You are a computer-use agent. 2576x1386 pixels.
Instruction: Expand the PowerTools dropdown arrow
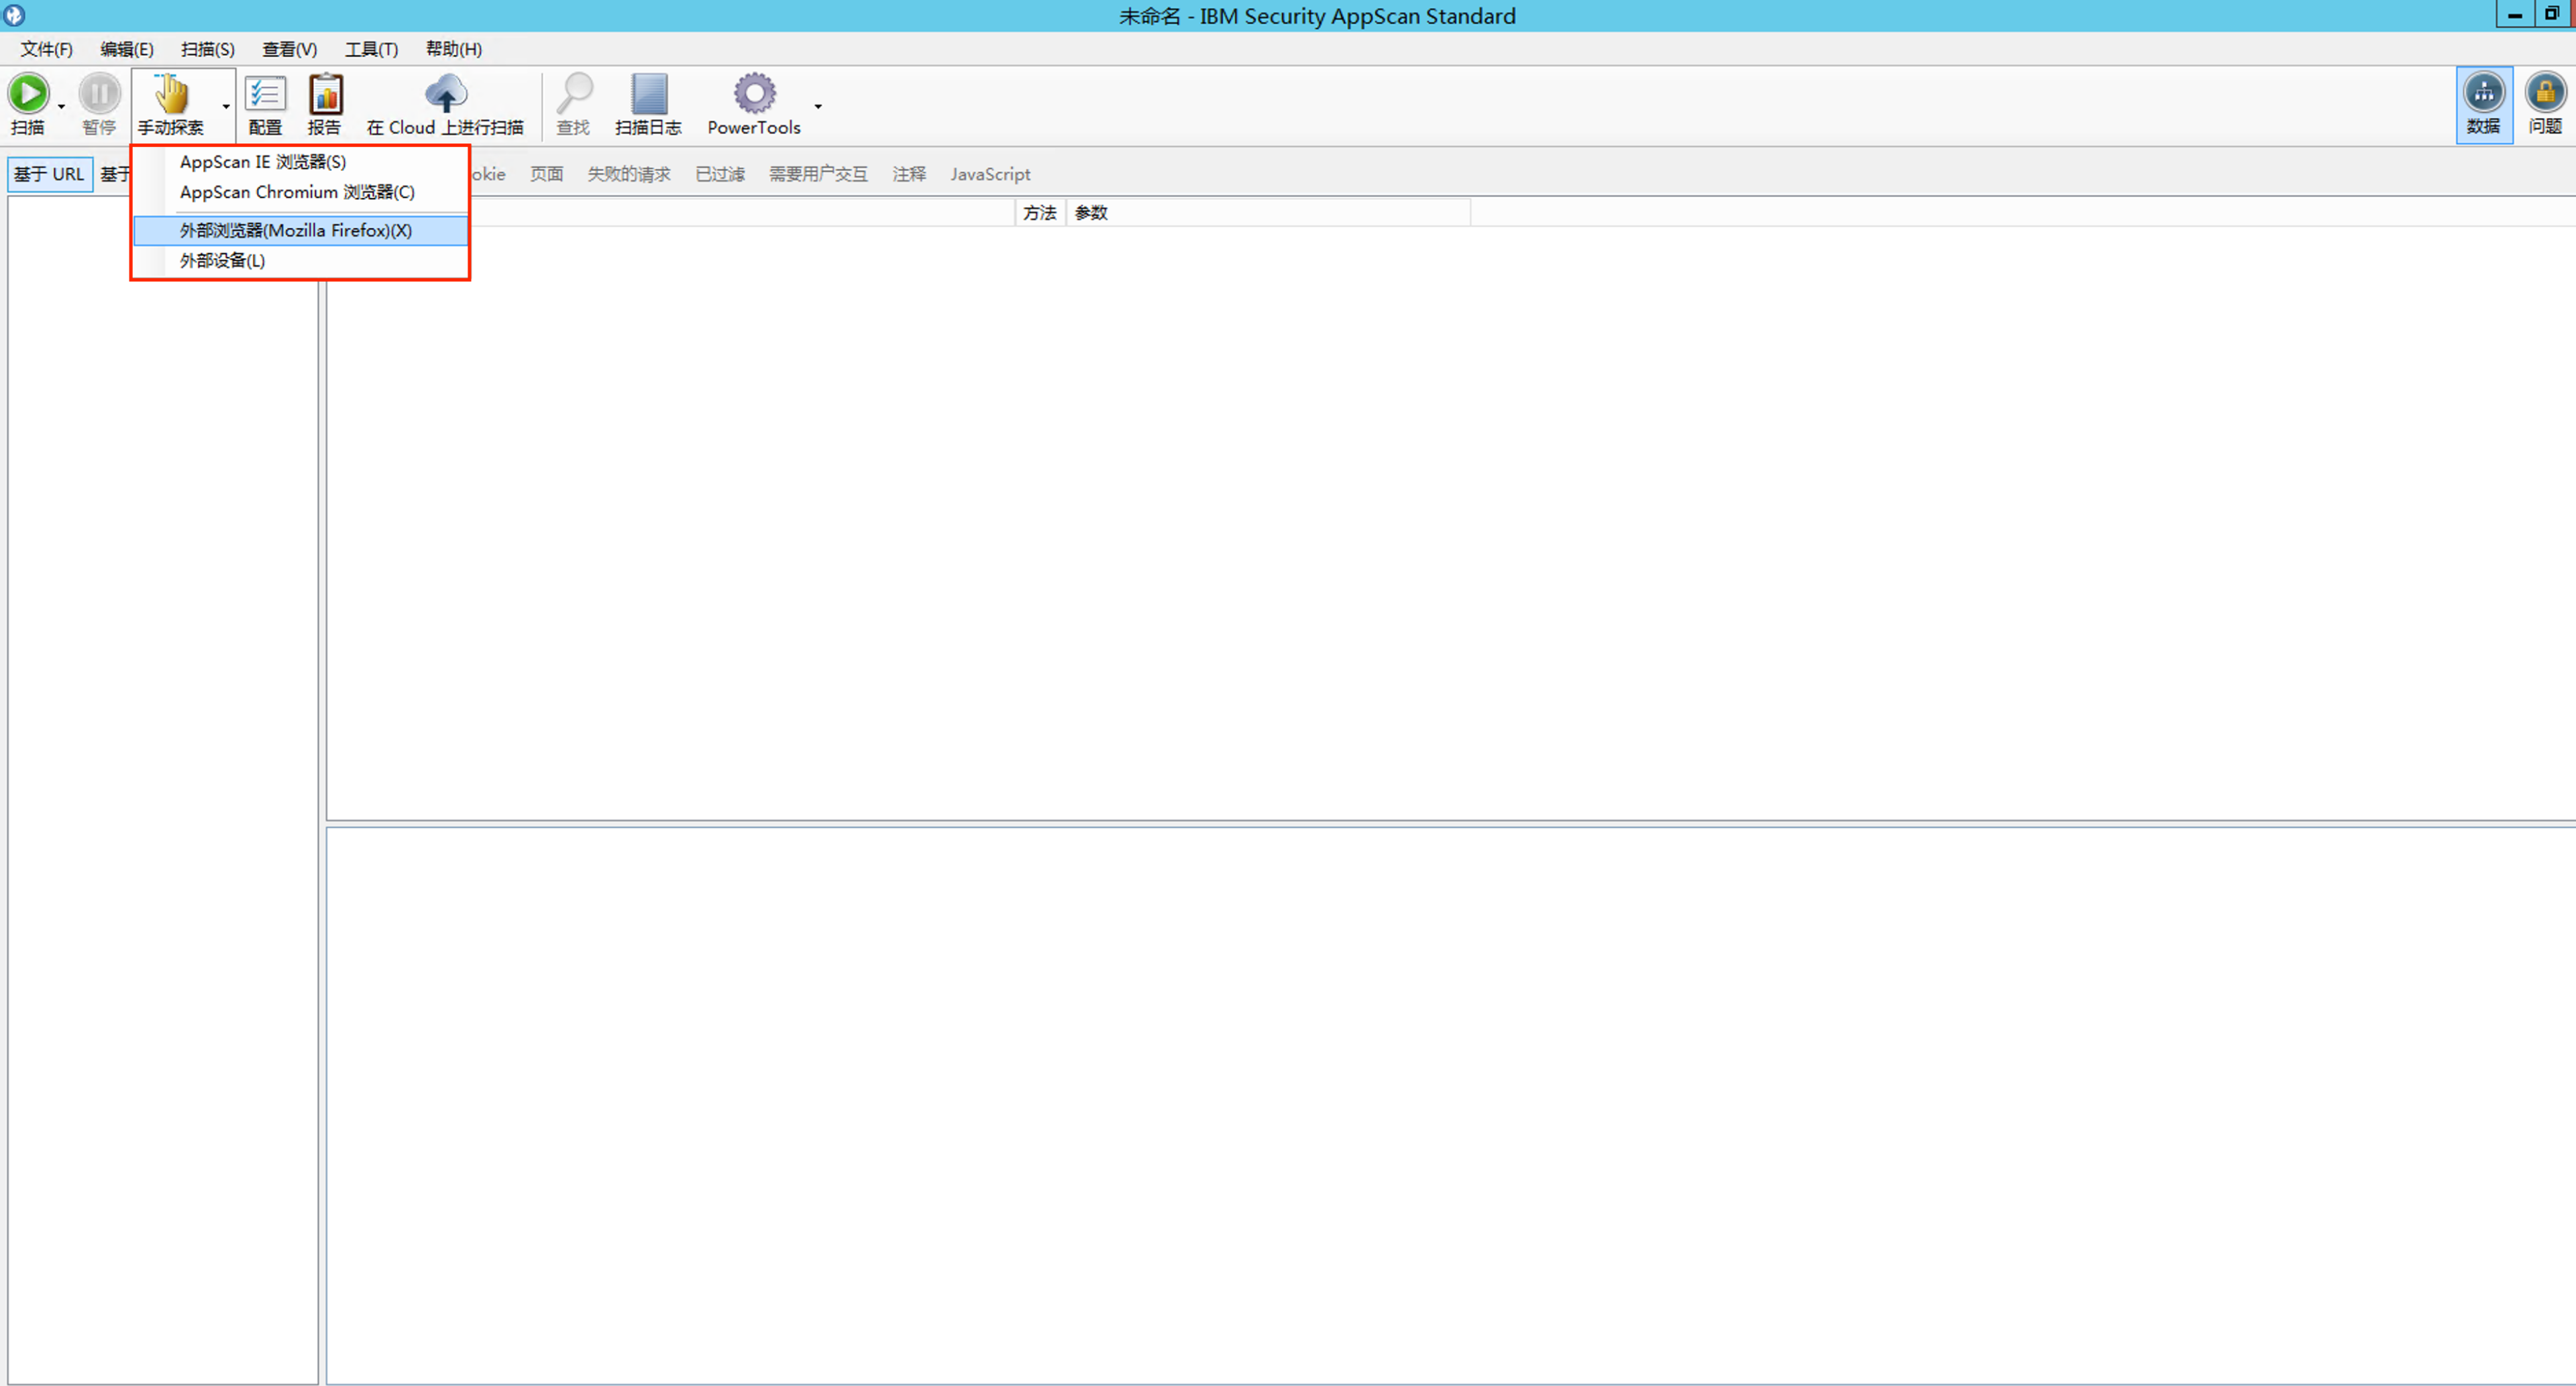(x=818, y=106)
